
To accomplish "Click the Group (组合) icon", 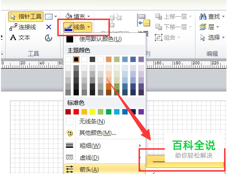I will coord(159,38).
